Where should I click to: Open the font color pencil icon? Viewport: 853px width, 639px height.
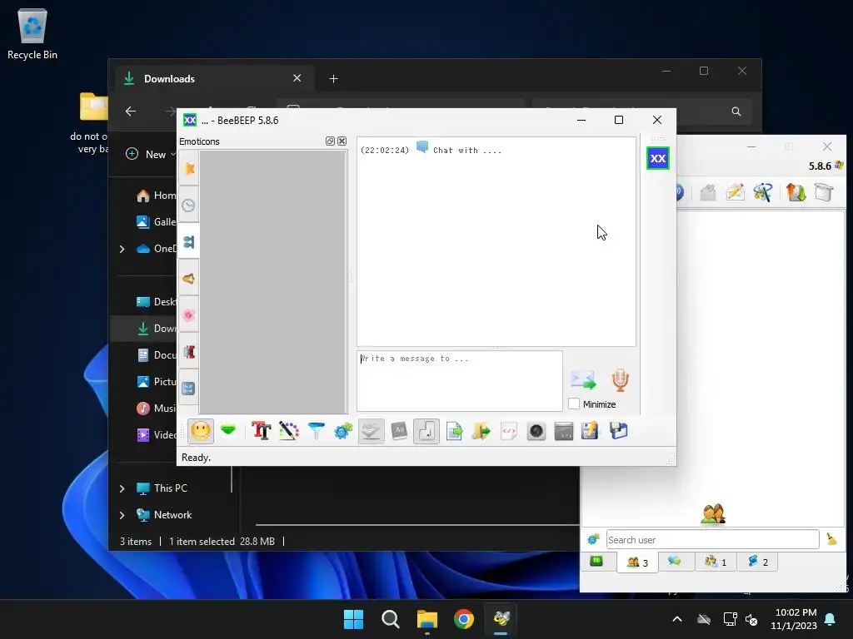(x=289, y=432)
